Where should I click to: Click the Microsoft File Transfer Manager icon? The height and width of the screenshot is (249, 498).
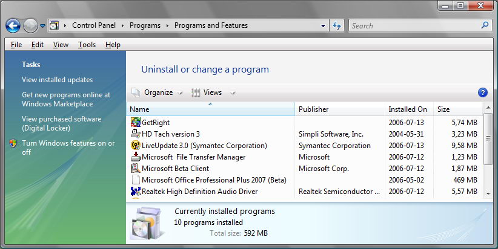click(x=136, y=157)
